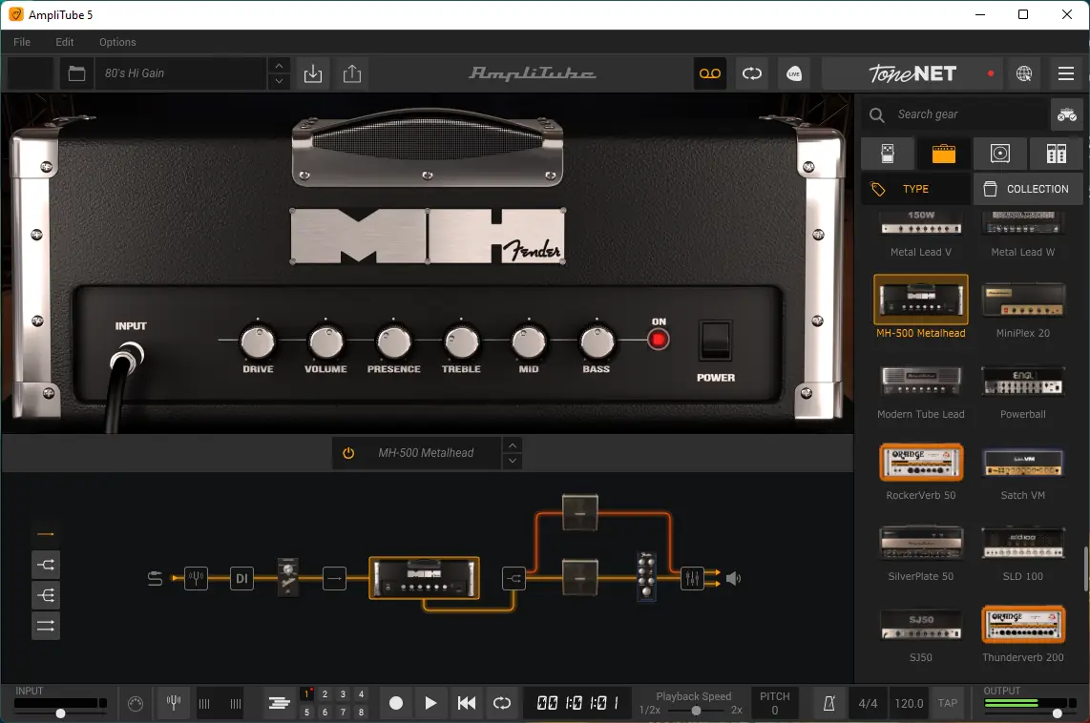
Task: Click the Search gear input field
Action: 954,114
